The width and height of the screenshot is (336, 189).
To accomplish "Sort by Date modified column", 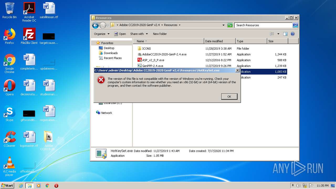I will (220, 41).
